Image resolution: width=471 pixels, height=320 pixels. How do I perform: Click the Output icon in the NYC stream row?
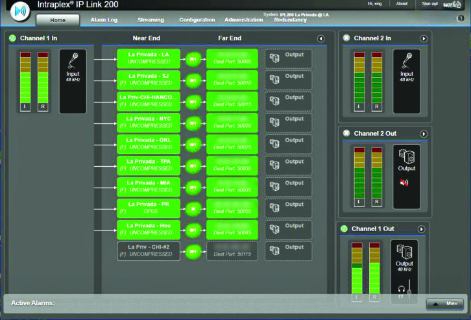(x=274, y=123)
